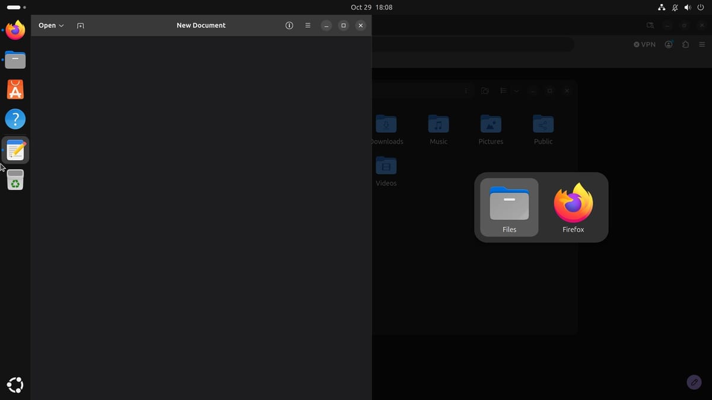This screenshot has width=712, height=400.
Task: Open document properties info icon
Action: (x=290, y=25)
